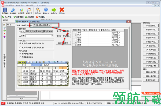Click step 1 导入考生
Viewport: 161px width, 106px height.
pyautogui.click(x=7, y=17)
